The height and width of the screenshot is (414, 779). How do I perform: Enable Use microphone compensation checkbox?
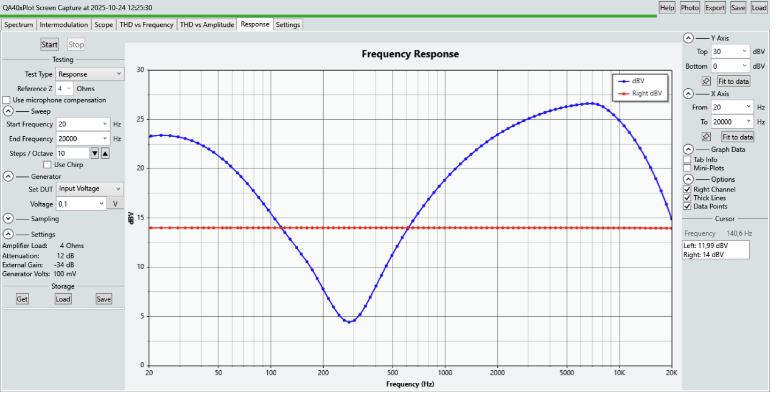coord(7,100)
